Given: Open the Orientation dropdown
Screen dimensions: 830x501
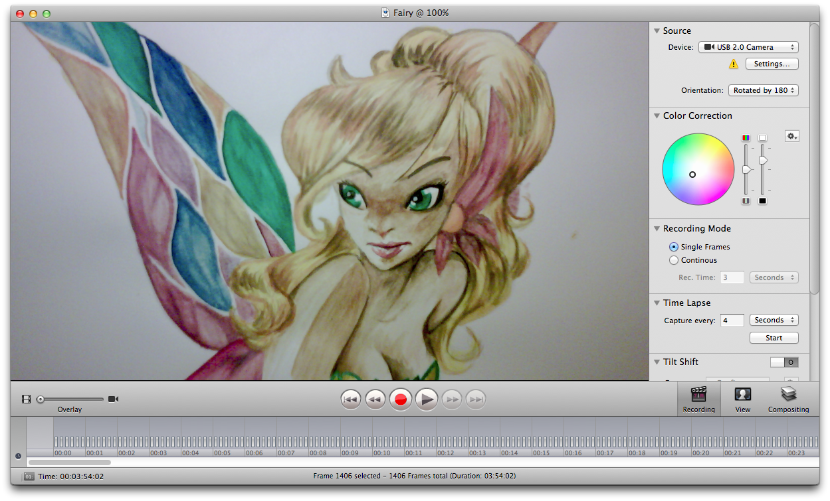Looking at the screenshot, I should 763,90.
